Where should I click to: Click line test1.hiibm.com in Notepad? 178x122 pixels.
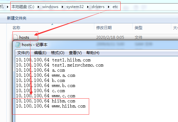pos(53,60)
